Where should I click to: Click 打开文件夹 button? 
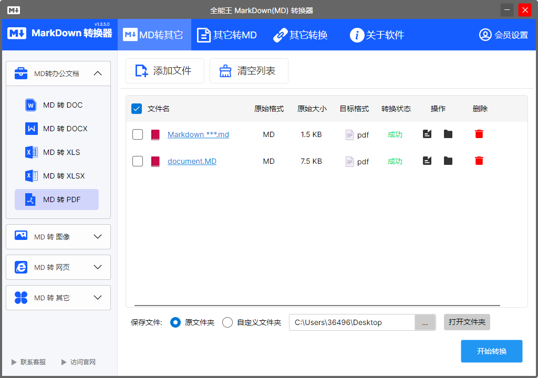click(467, 322)
